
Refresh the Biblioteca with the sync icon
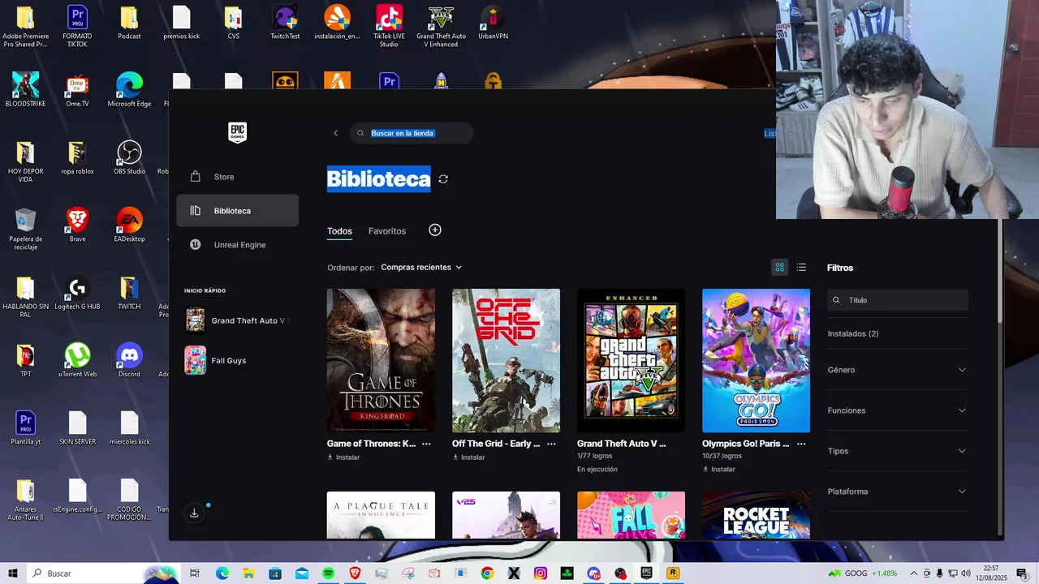(x=443, y=179)
